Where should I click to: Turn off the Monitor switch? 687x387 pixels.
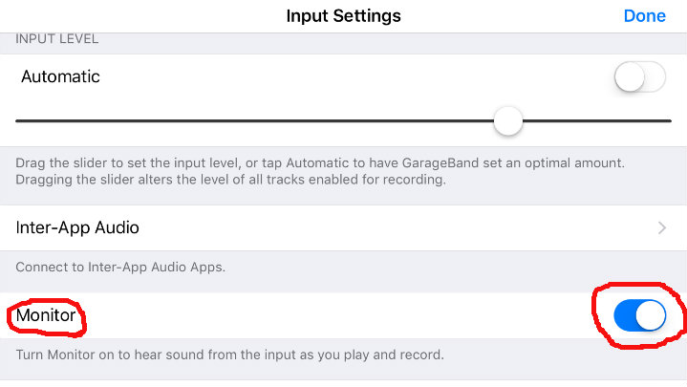pos(639,315)
